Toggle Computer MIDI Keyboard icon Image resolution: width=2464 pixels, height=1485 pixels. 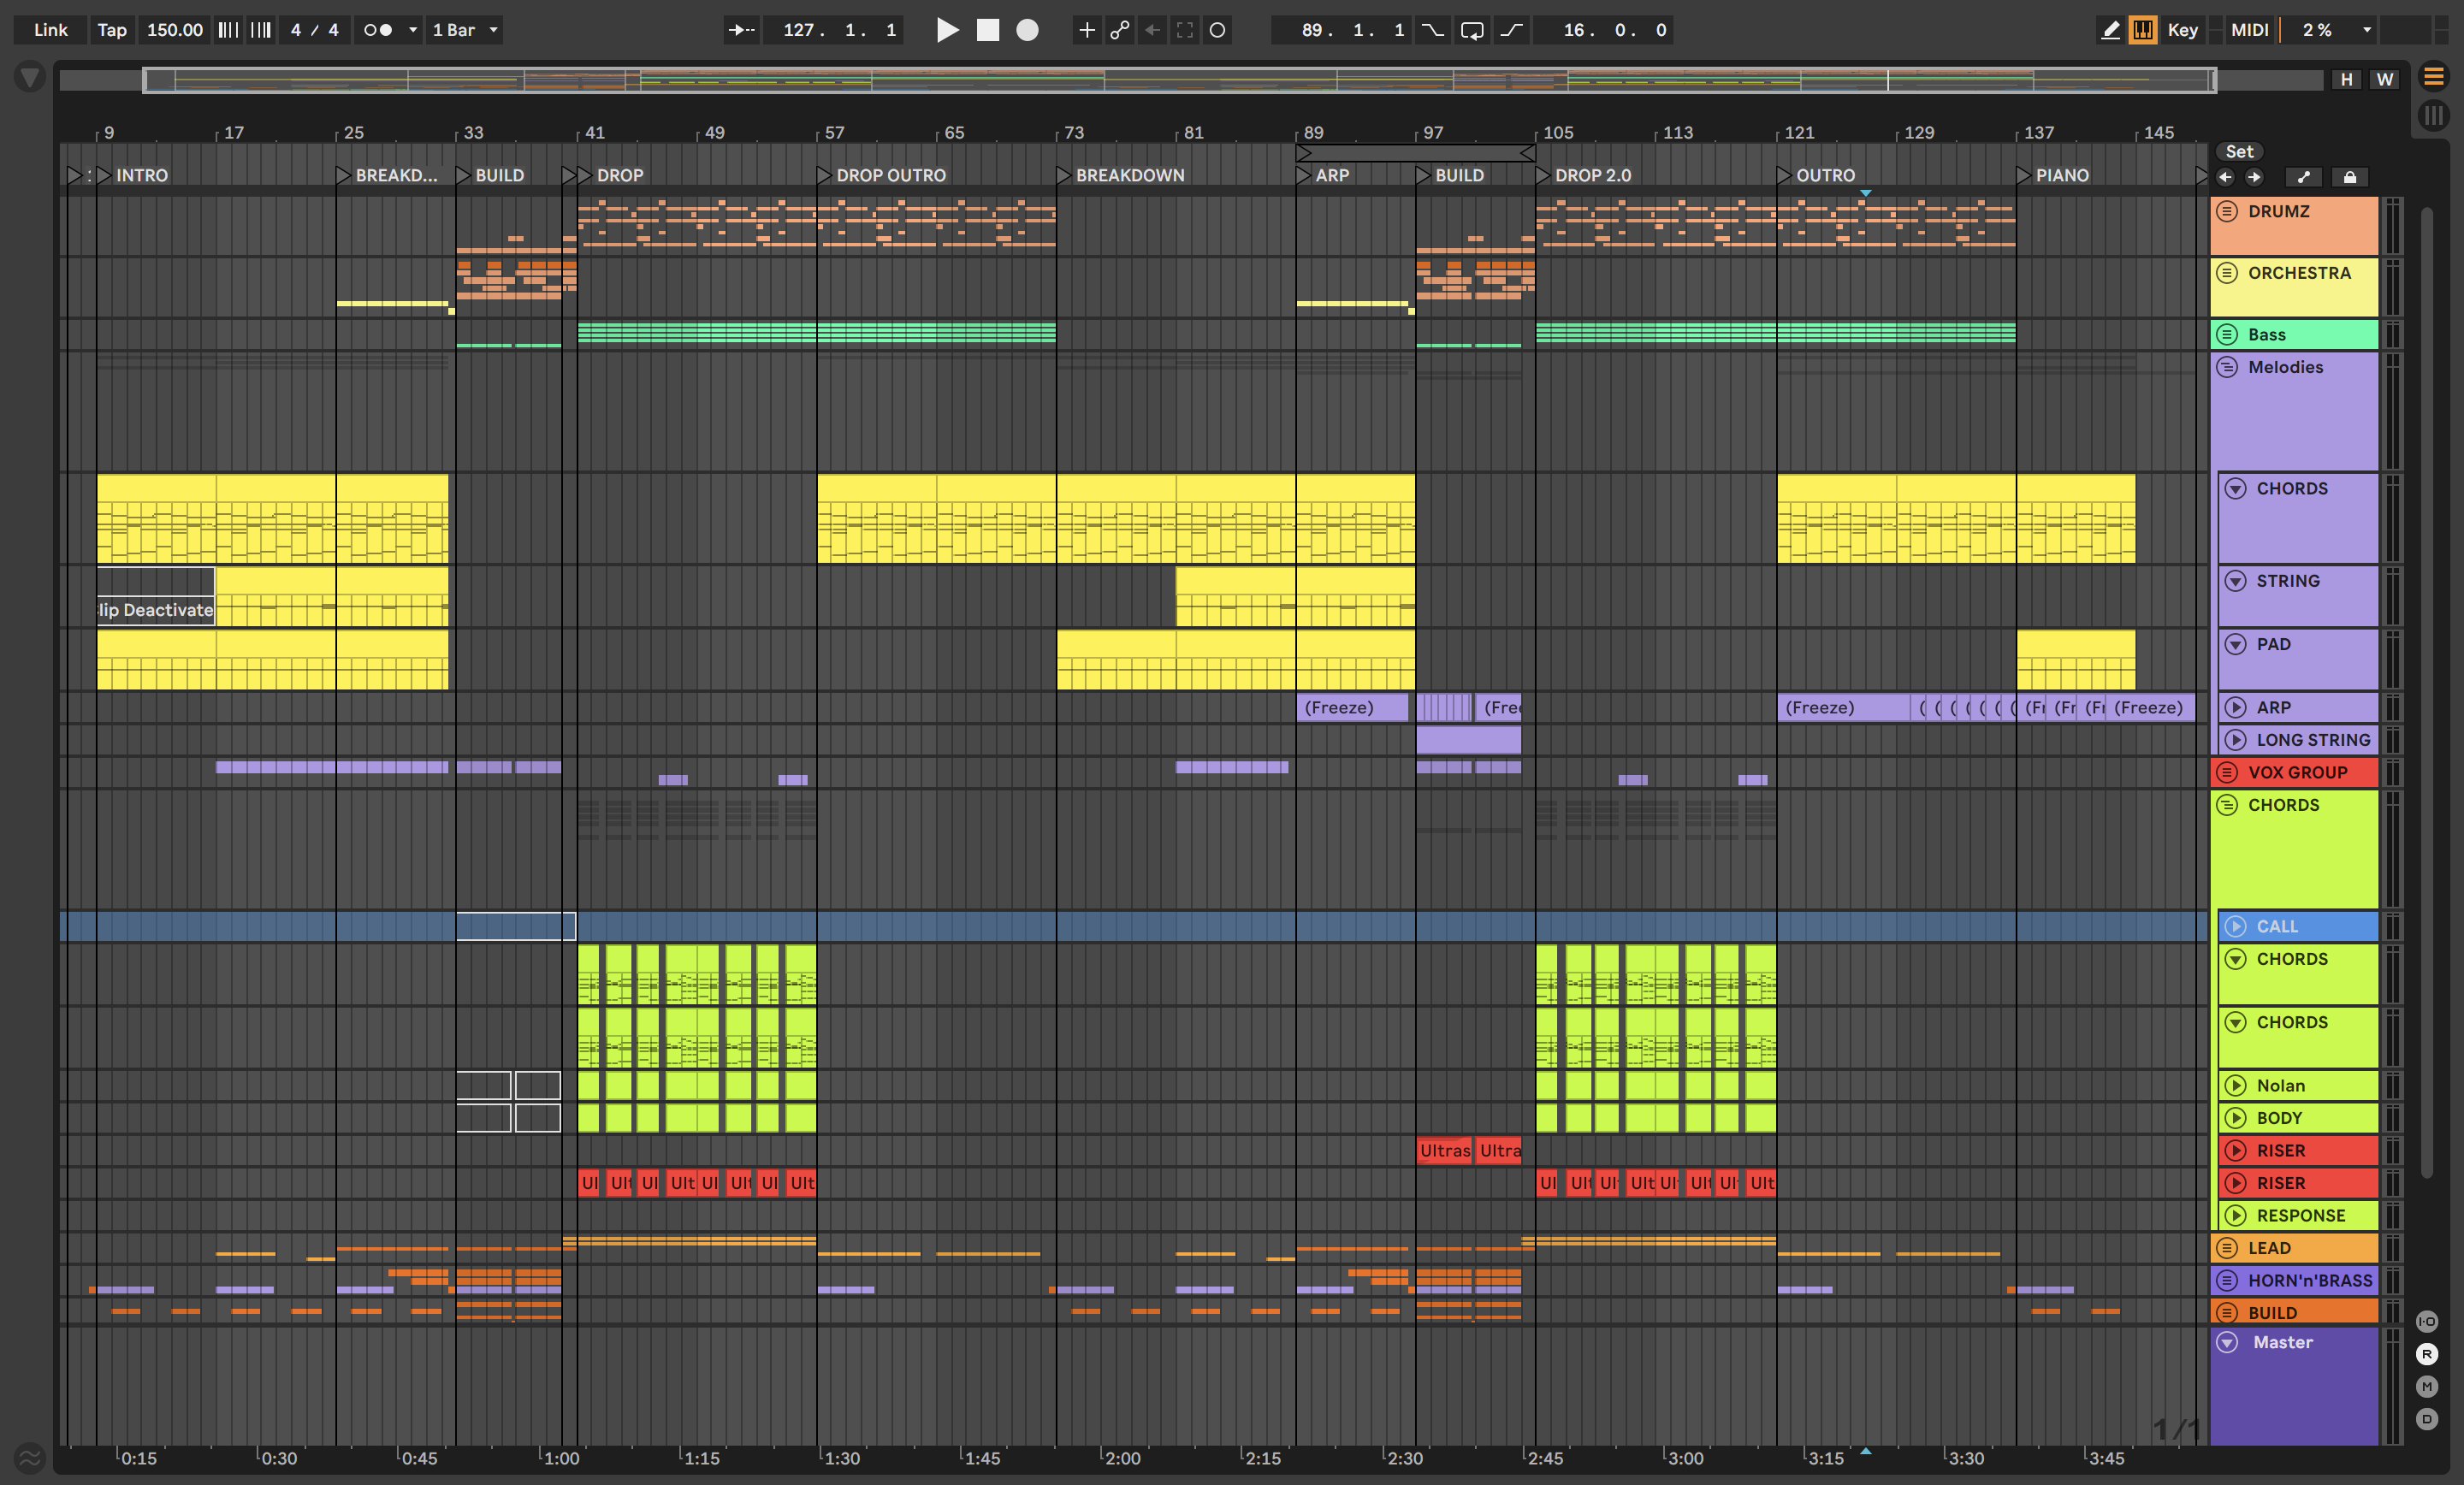(2143, 30)
